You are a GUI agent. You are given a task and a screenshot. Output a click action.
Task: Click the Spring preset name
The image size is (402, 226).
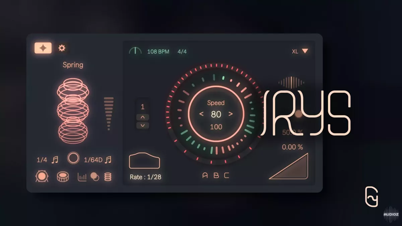[73, 65]
